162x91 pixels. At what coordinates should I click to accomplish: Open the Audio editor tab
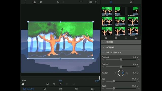(76, 89)
